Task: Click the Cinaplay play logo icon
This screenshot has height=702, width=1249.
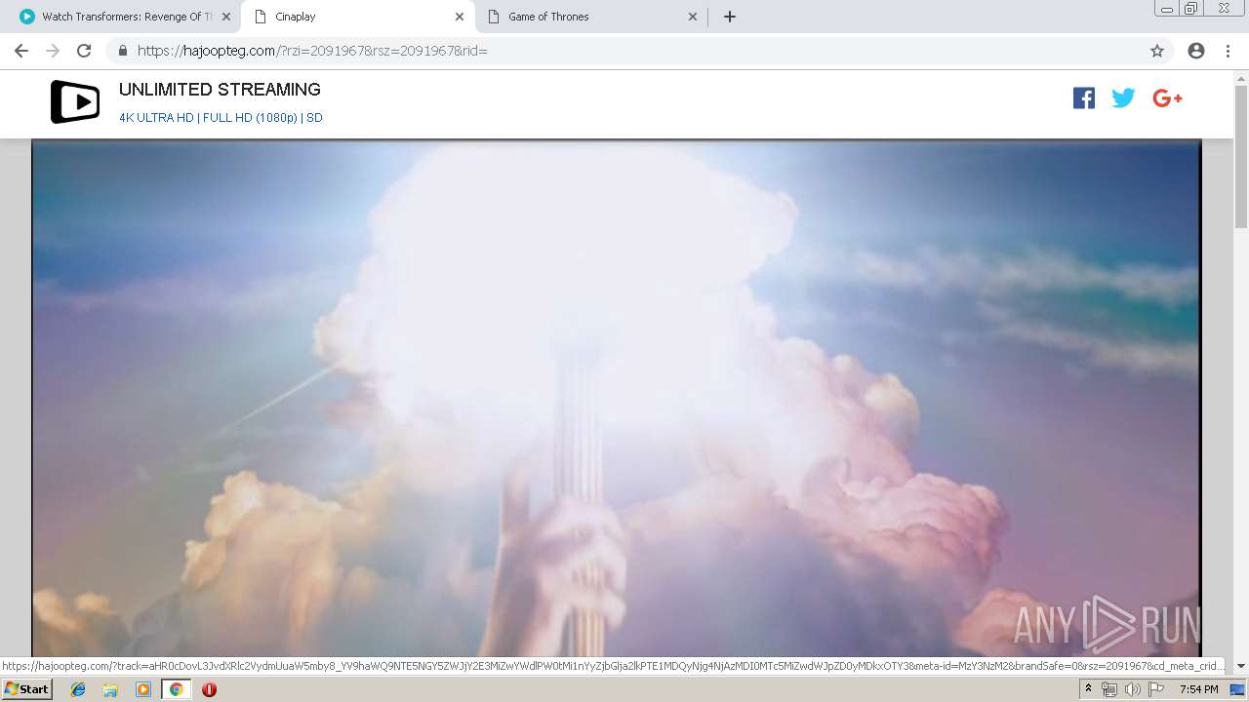Action: pos(75,101)
